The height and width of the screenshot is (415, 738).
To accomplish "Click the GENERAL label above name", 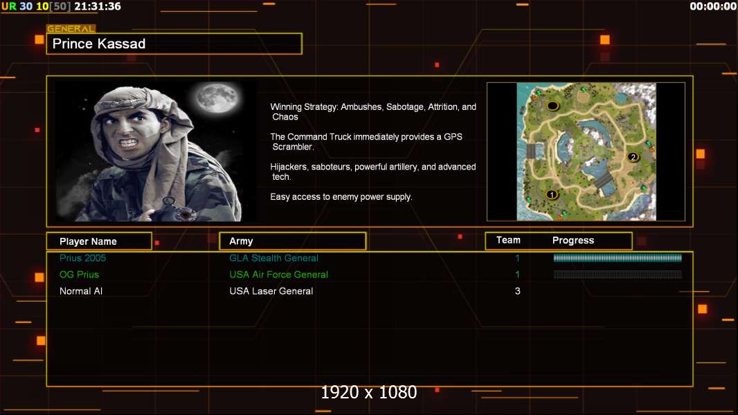I will pyautogui.click(x=71, y=28).
